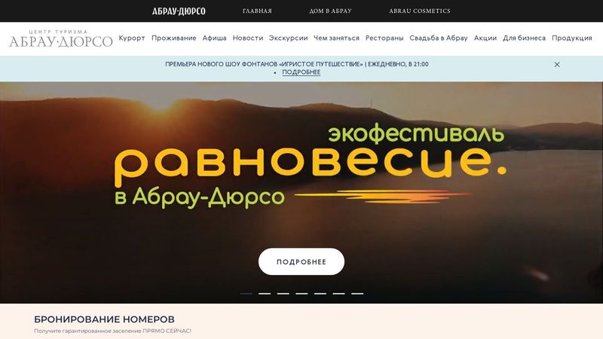Go to Рестораны section
The height and width of the screenshot is (339, 603).
pyautogui.click(x=384, y=38)
